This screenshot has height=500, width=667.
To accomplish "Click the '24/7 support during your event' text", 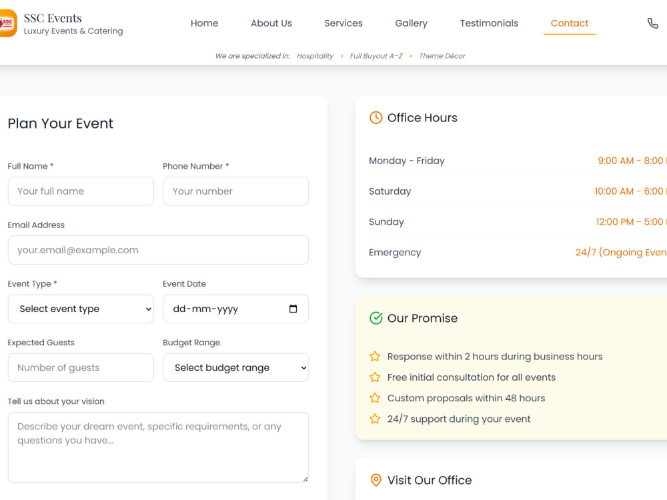I will [459, 419].
